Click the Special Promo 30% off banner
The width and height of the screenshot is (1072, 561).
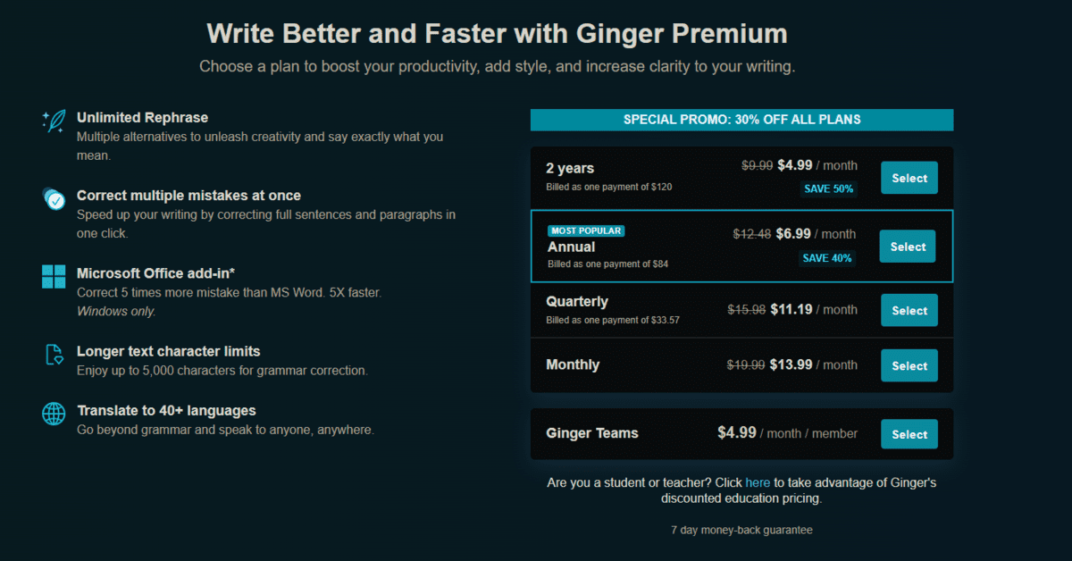[x=741, y=120]
